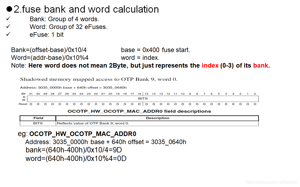The image size is (300, 187).
Task: Click the formula 'Bank=(offset-base)/0x10/4'
Action: 49,50
